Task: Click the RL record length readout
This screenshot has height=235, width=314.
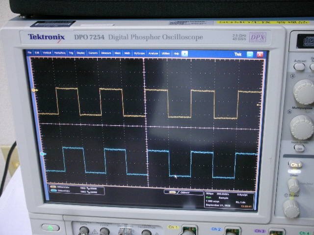Action: pos(240,202)
